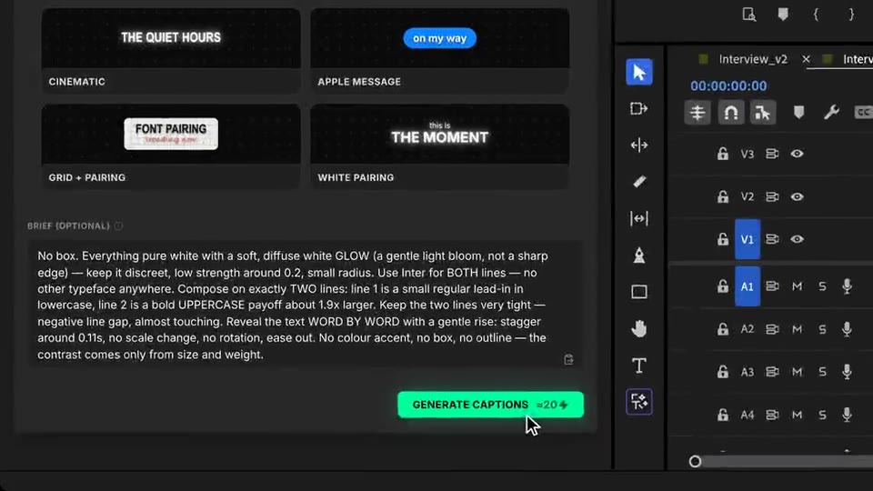The image size is (873, 491).
Task: Toggle lock on V2 track
Action: (x=722, y=196)
